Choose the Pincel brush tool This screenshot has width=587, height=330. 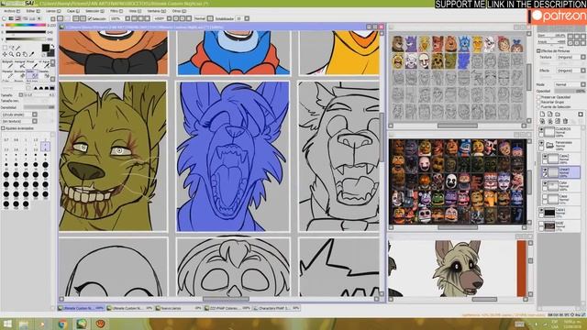pyautogui.click(x=32, y=64)
